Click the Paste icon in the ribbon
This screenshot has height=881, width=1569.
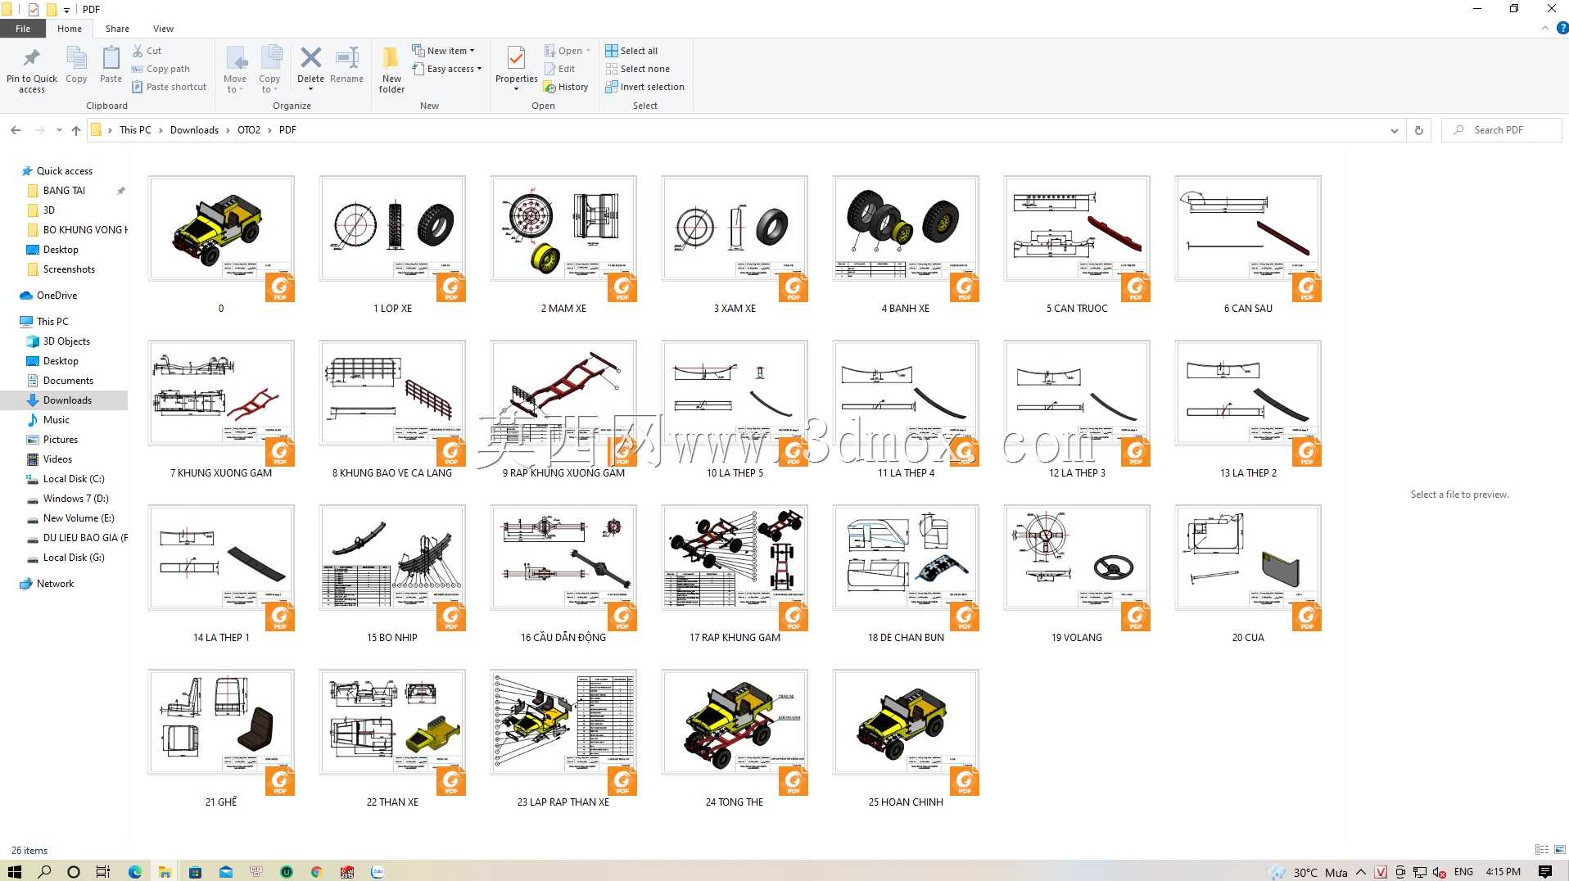pyautogui.click(x=111, y=58)
